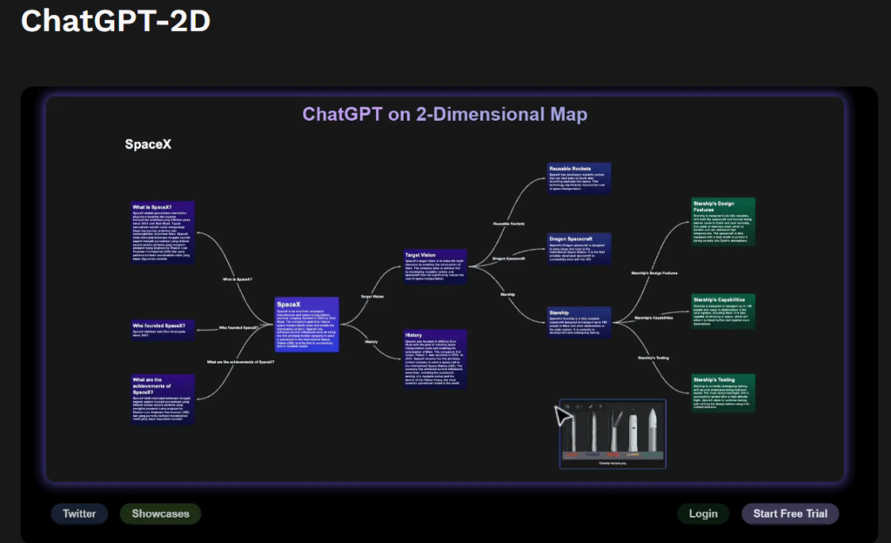The height and width of the screenshot is (543, 891).
Task: Click the leftmost icon in image node toolbar
Action: [x=567, y=406]
